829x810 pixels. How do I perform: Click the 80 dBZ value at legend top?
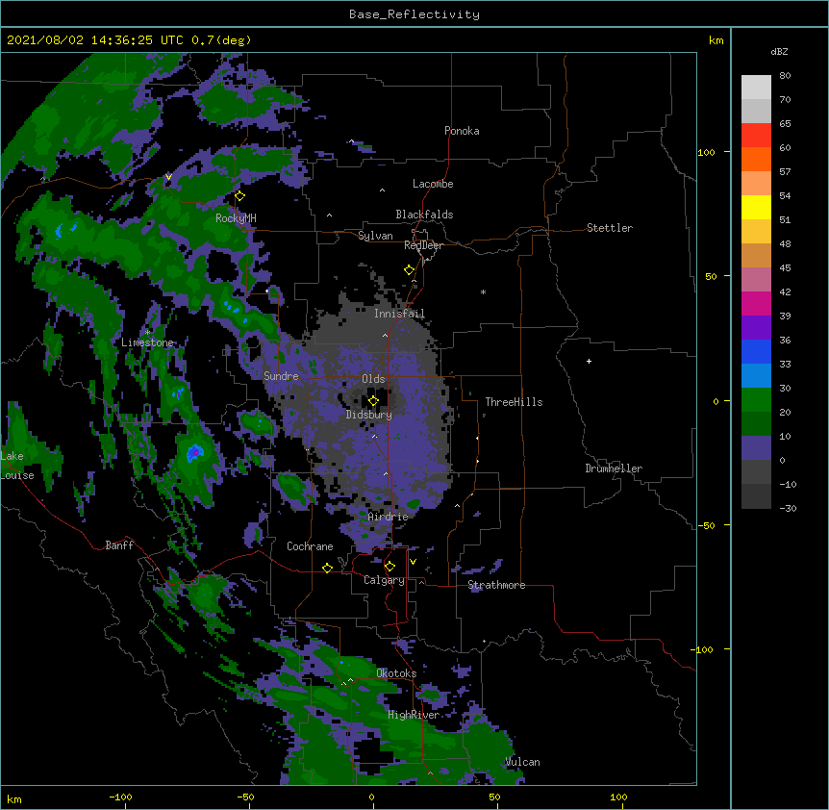(785, 76)
